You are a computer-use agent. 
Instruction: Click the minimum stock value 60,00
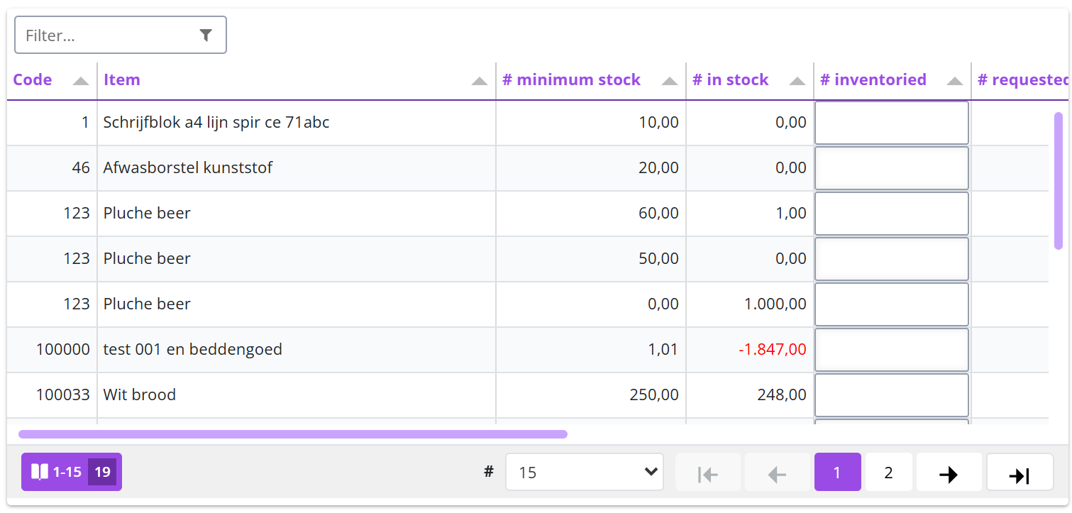659,214
